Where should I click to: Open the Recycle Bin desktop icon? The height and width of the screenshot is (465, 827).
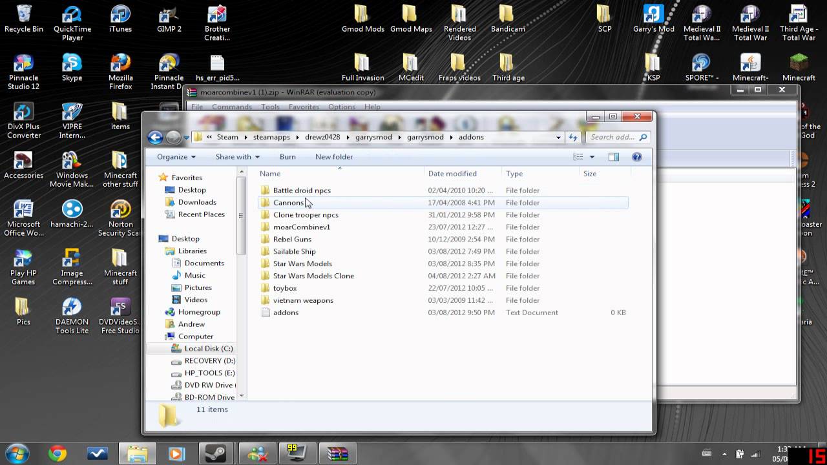[x=24, y=19]
